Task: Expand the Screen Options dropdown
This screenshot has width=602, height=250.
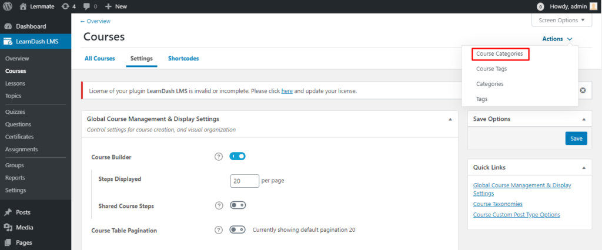Action: [561, 20]
